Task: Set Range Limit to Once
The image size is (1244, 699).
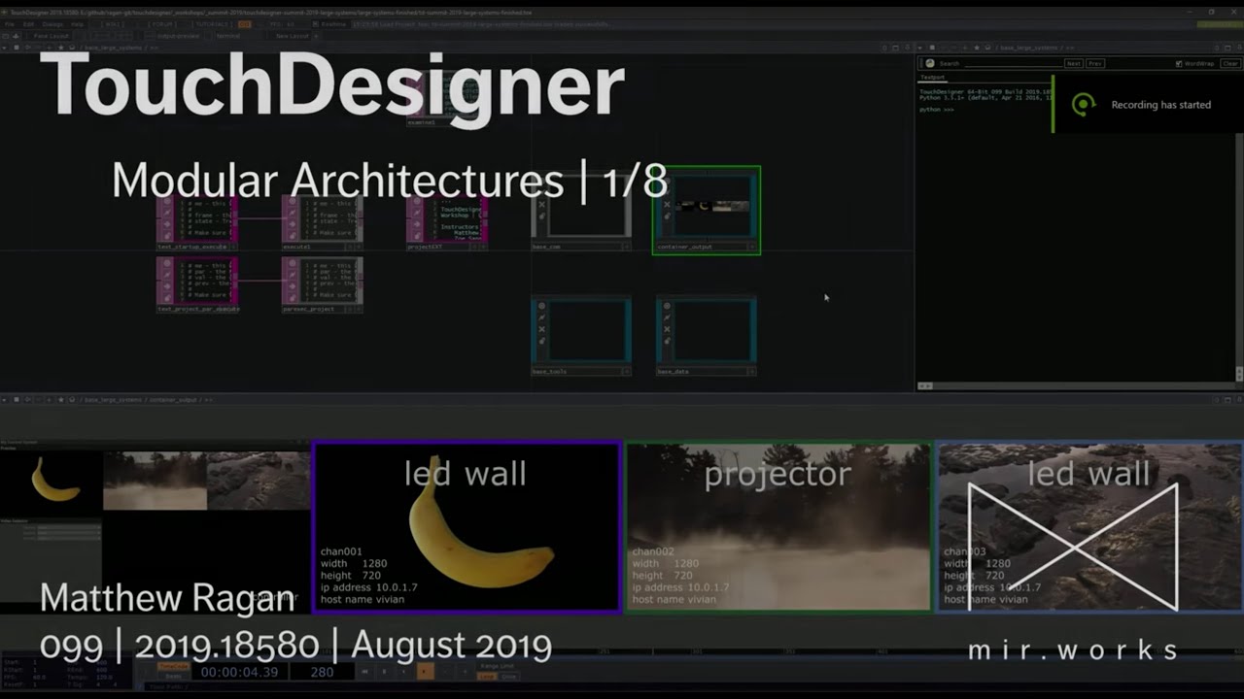Action: pos(507,677)
